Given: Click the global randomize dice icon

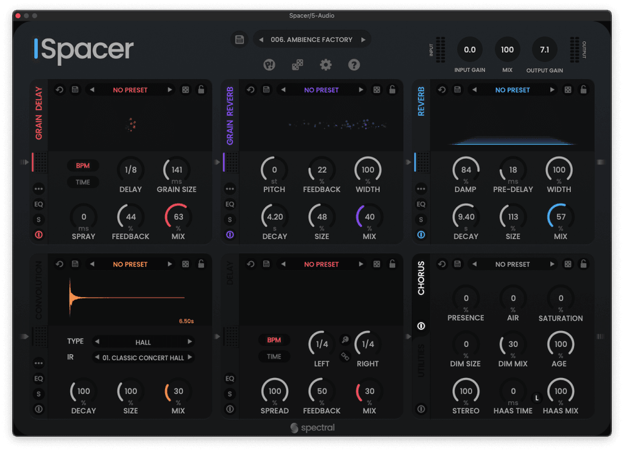Looking at the screenshot, I should coord(297,64).
